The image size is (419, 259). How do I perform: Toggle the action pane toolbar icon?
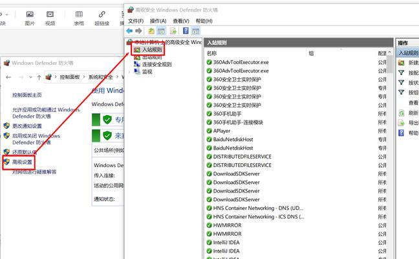196,31
